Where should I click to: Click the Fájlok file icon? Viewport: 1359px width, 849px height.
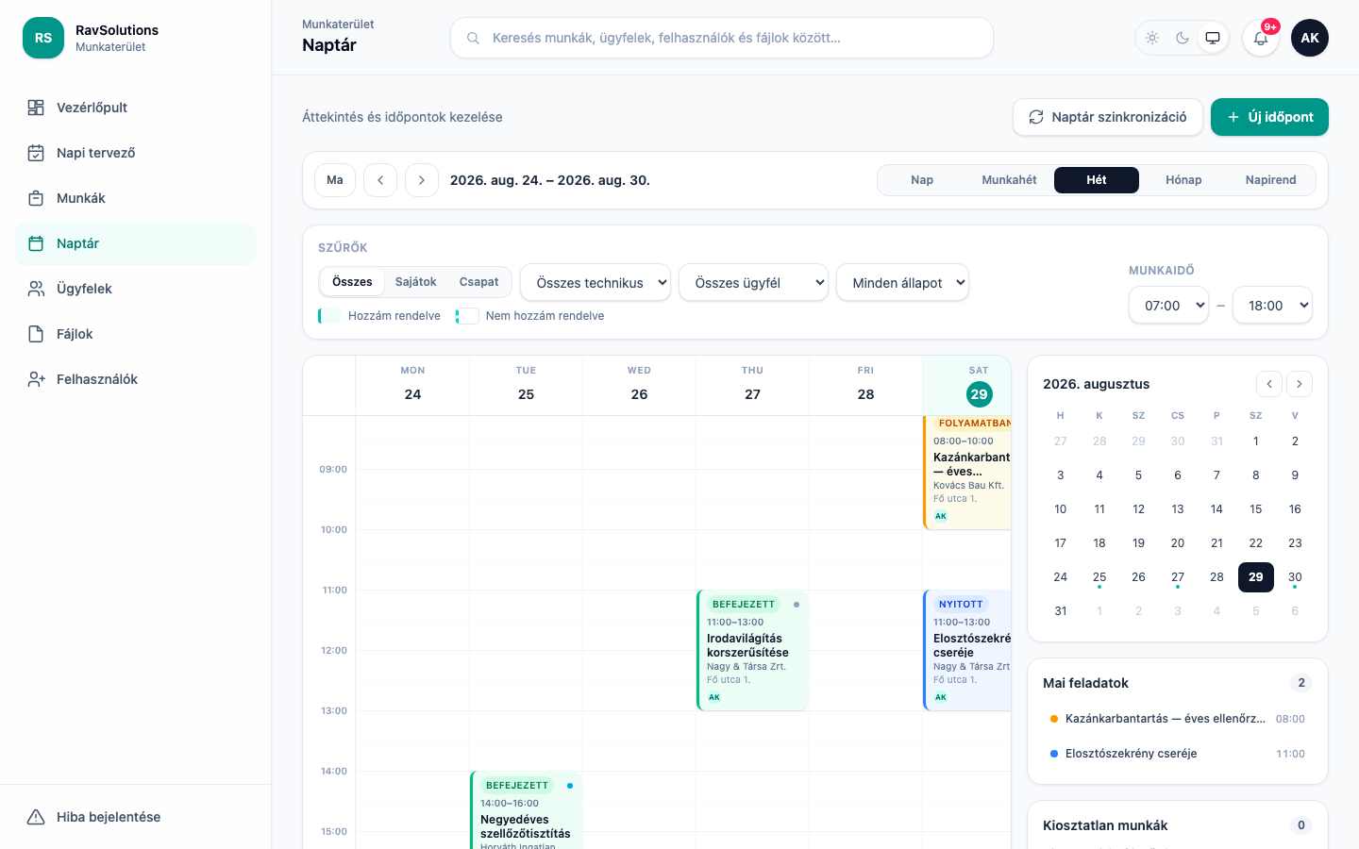[36, 334]
